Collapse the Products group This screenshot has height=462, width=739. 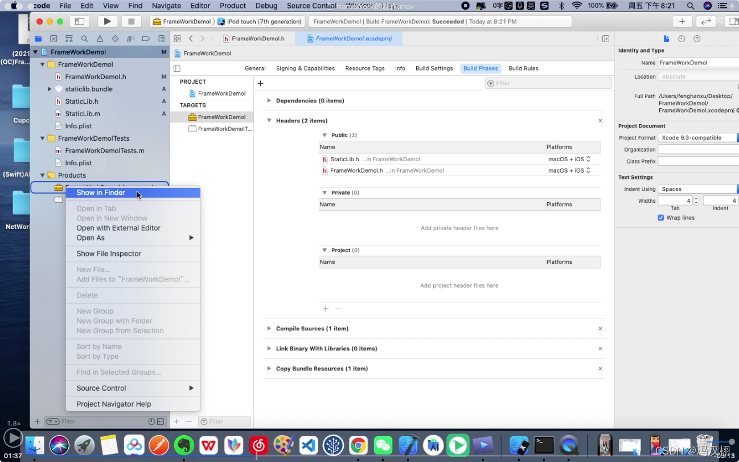[x=43, y=175]
